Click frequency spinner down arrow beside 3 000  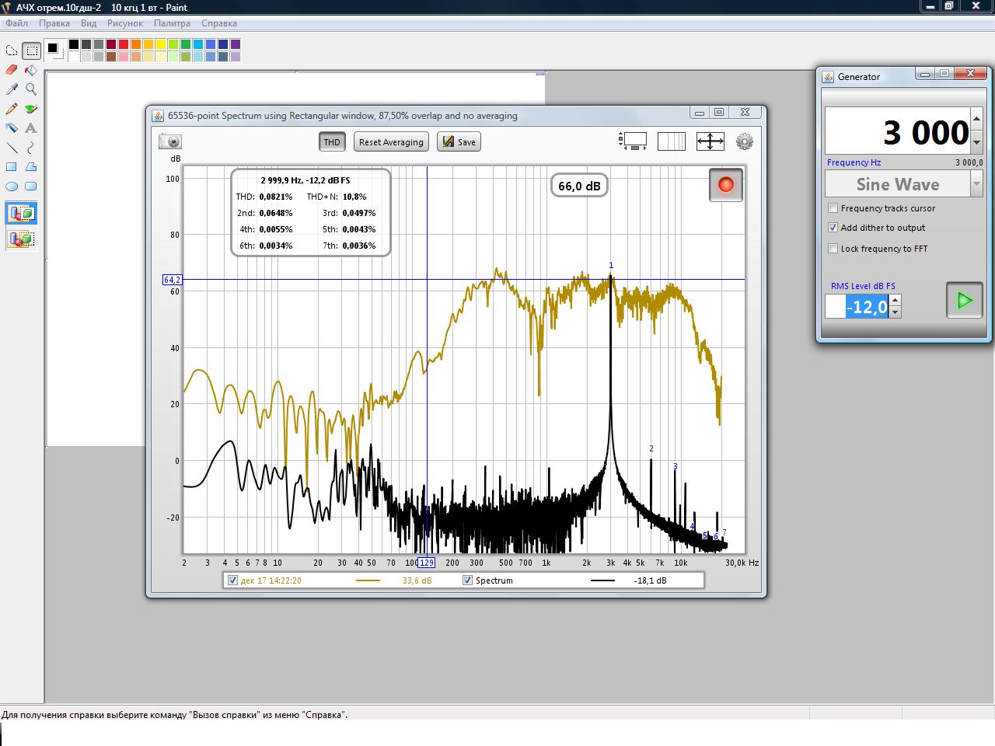point(977,142)
